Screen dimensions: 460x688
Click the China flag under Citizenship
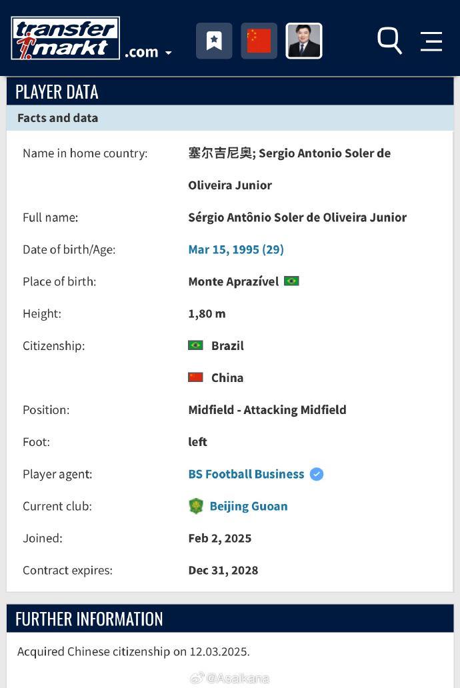195,377
